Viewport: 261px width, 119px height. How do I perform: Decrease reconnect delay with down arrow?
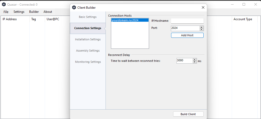coord(195,62)
